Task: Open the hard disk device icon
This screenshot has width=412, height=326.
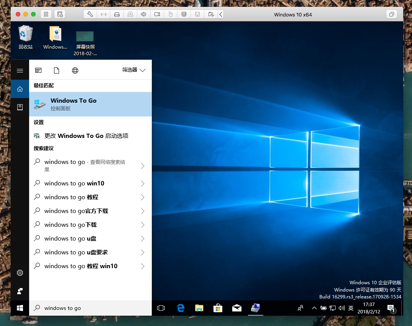Action: click(117, 14)
